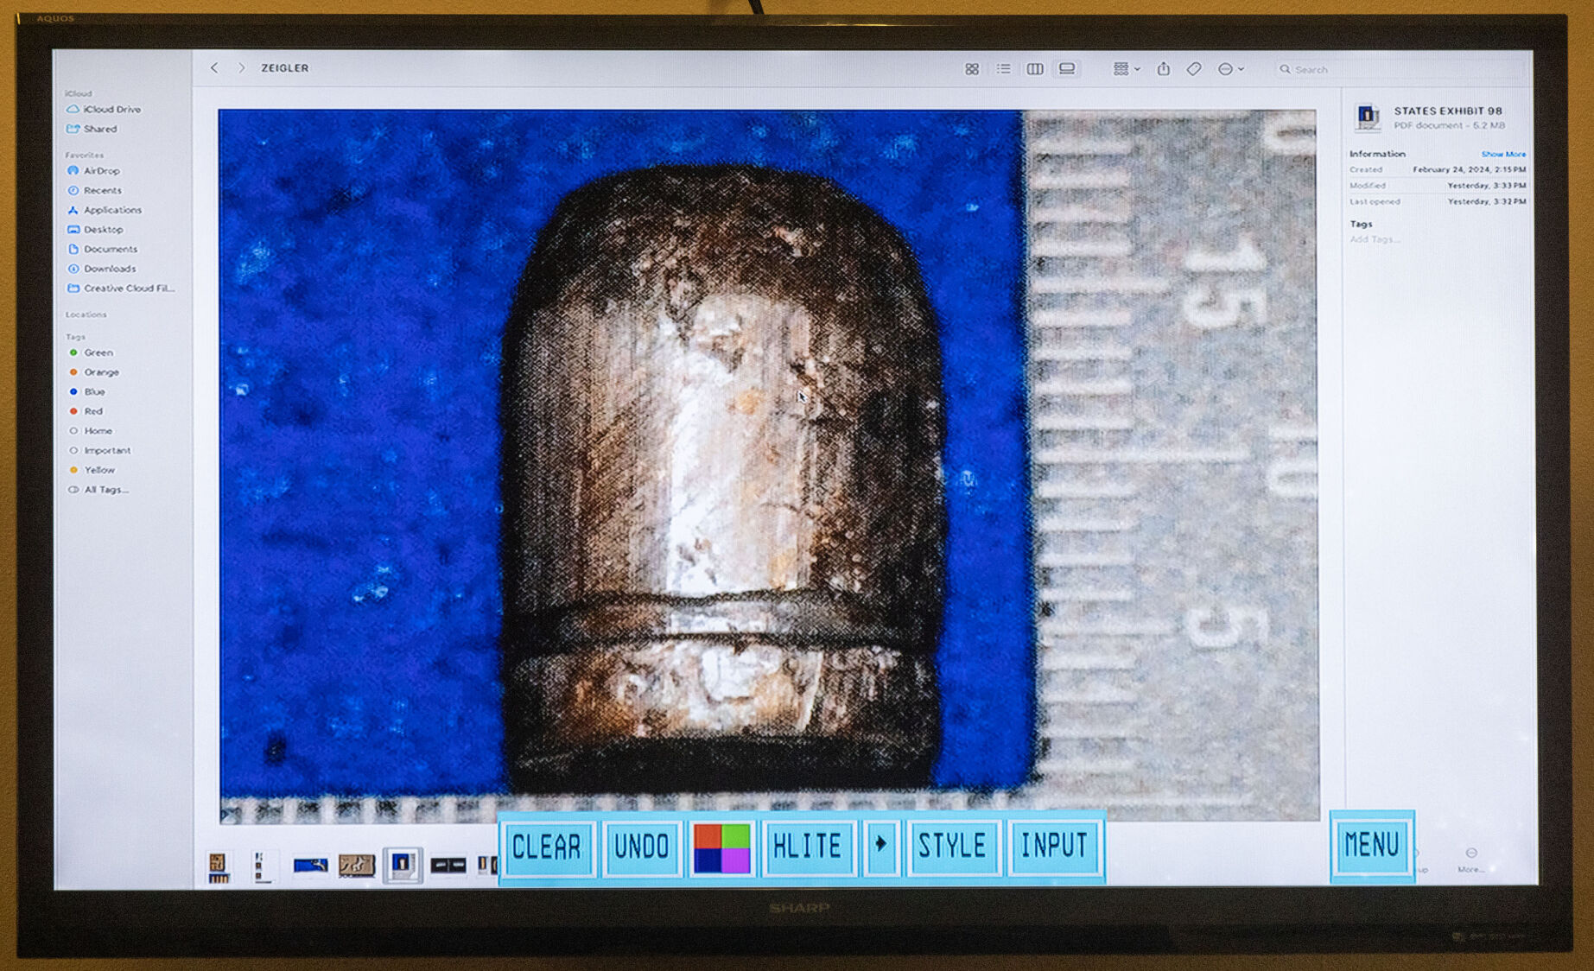Open the Share icon in the toolbar
Image resolution: width=1594 pixels, height=971 pixels.
[1165, 68]
